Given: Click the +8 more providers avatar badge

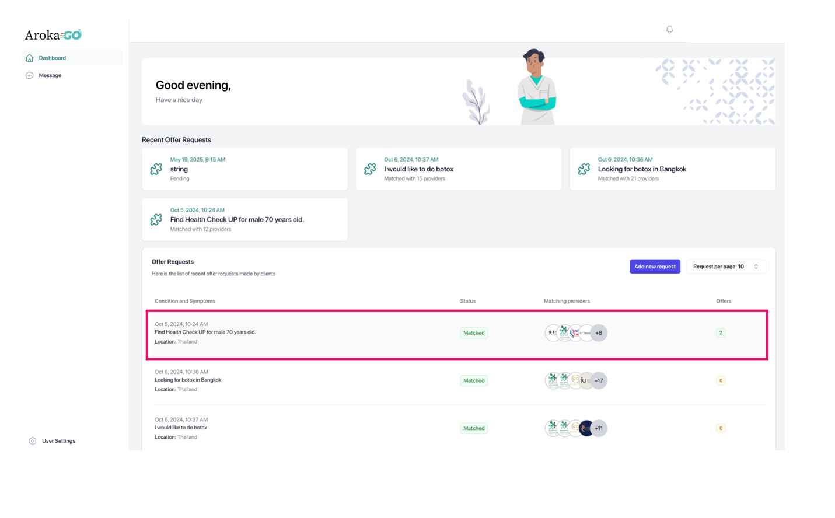Looking at the screenshot, I should pyautogui.click(x=599, y=333).
